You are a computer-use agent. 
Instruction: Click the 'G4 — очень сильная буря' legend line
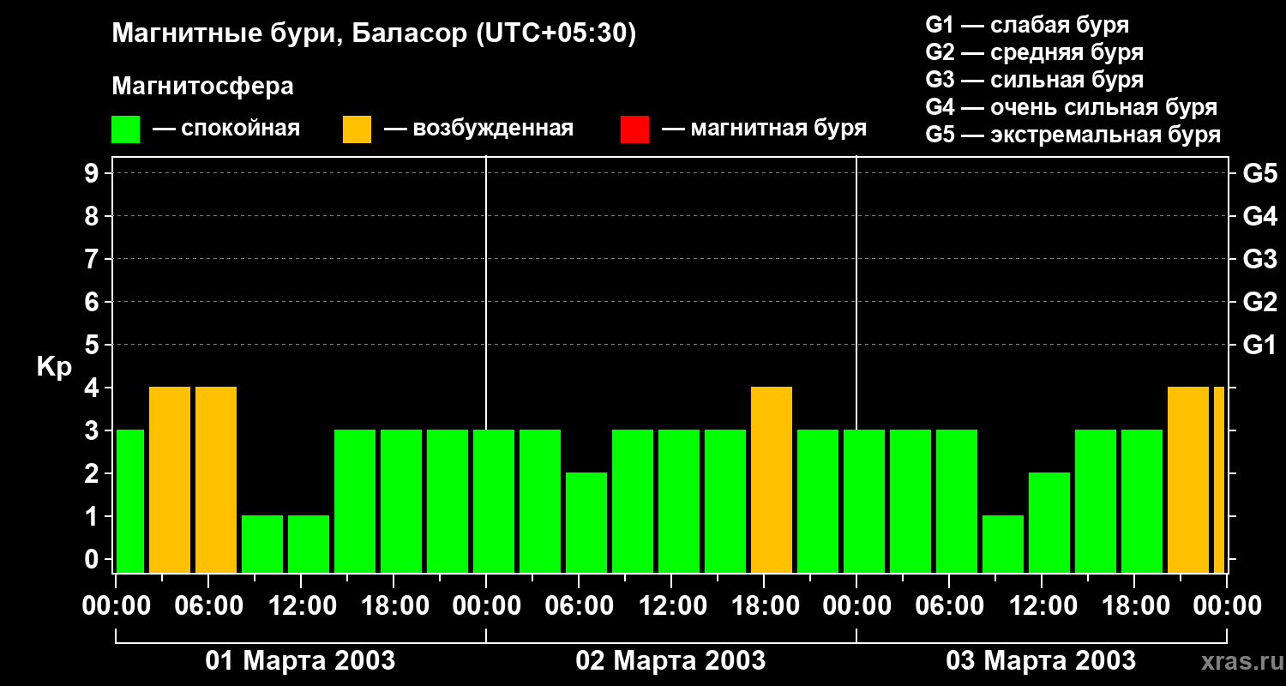coord(1072,107)
